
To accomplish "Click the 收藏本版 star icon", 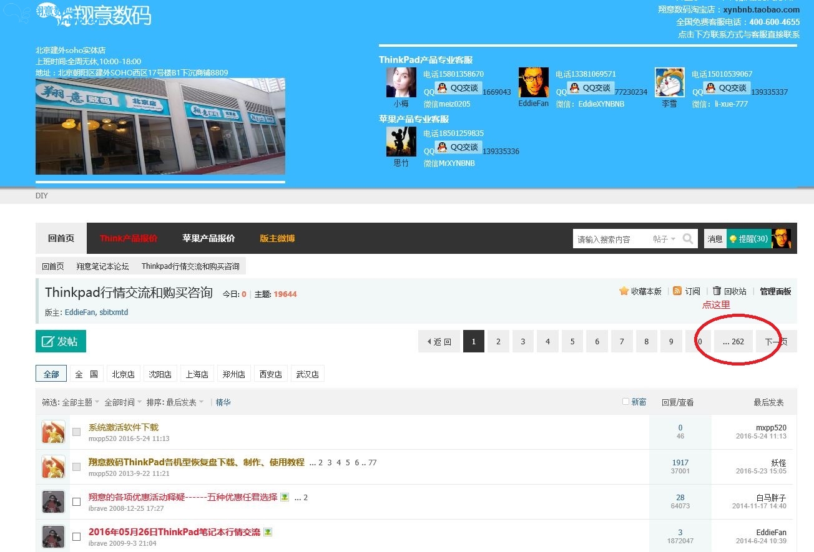I will point(624,291).
